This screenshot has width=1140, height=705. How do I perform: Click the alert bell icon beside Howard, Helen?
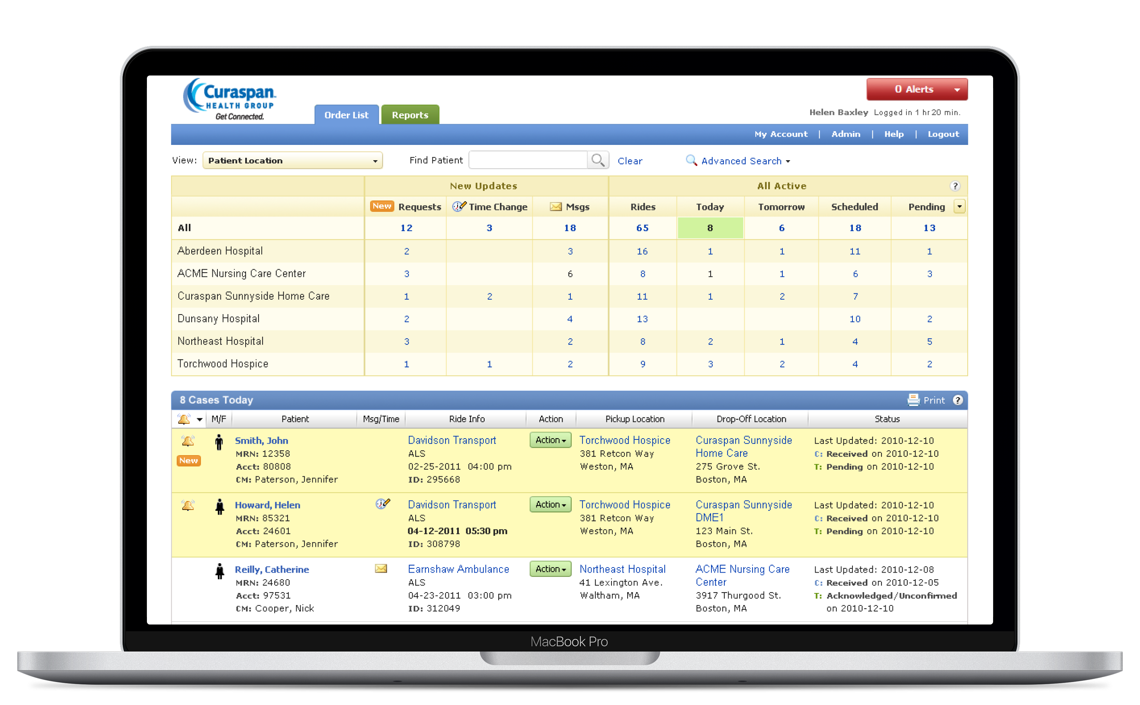(x=188, y=505)
